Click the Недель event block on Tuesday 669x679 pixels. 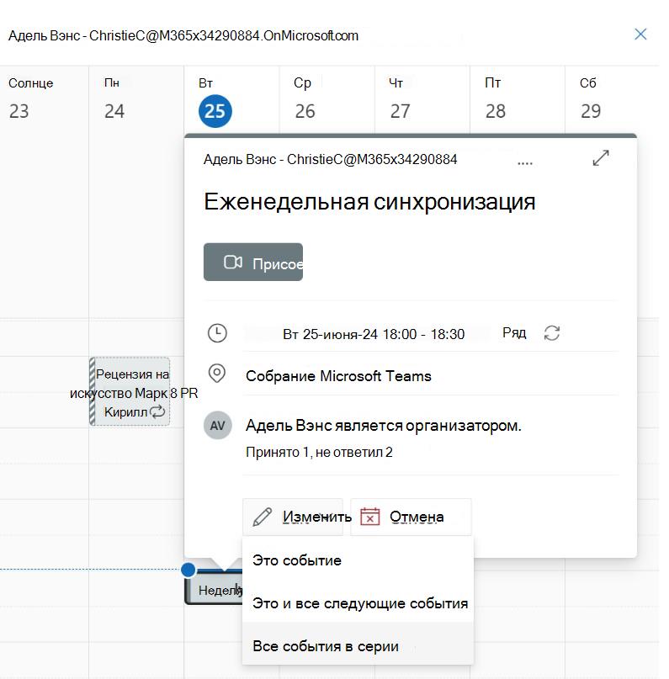pos(213,589)
